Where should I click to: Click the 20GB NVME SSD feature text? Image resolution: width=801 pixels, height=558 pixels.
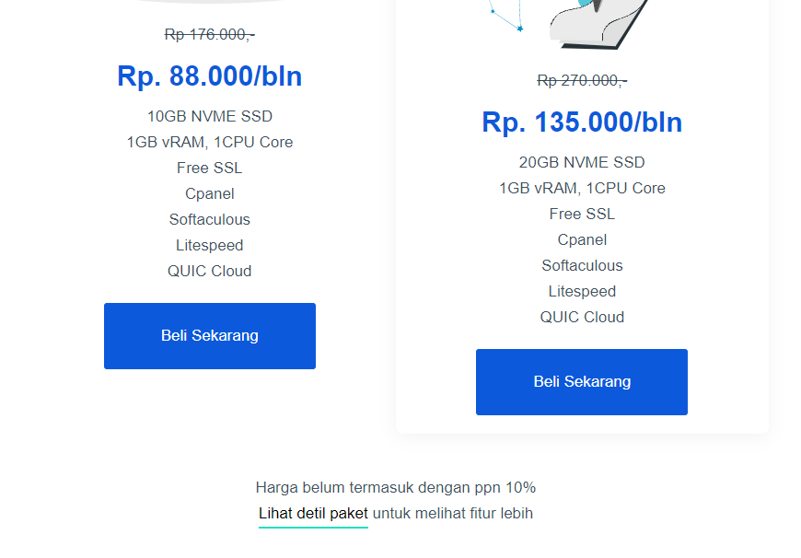click(582, 163)
